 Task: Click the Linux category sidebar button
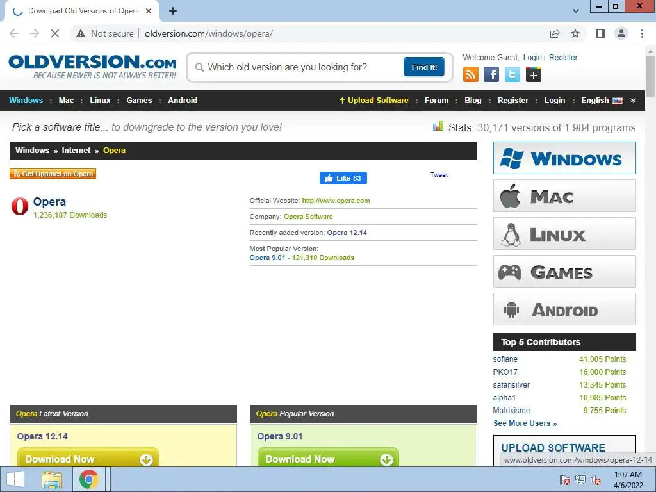pyautogui.click(x=564, y=233)
